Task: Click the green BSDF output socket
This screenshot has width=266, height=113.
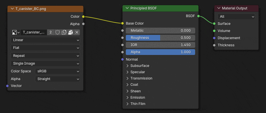Action: click(198, 16)
